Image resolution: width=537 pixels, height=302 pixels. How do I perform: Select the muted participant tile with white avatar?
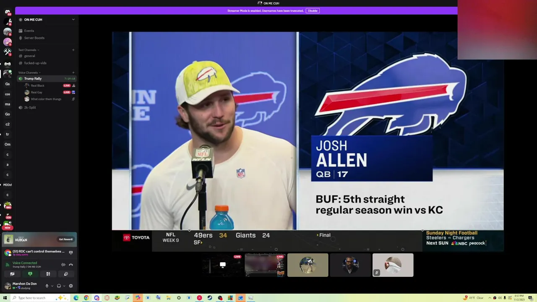pyautogui.click(x=393, y=265)
